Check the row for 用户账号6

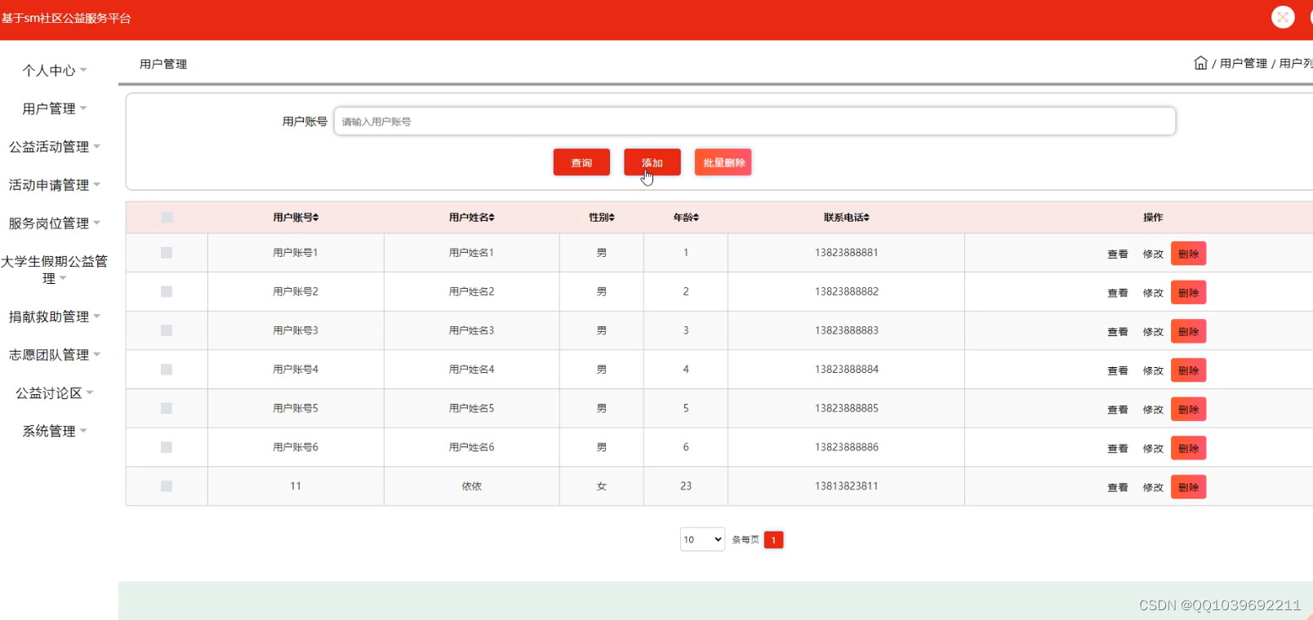point(167,447)
